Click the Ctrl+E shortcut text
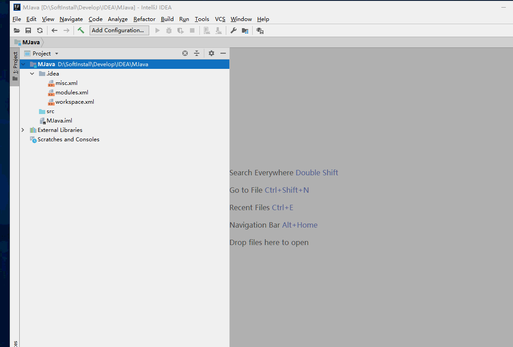This screenshot has width=513, height=347. pyautogui.click(x=283, y=207)
